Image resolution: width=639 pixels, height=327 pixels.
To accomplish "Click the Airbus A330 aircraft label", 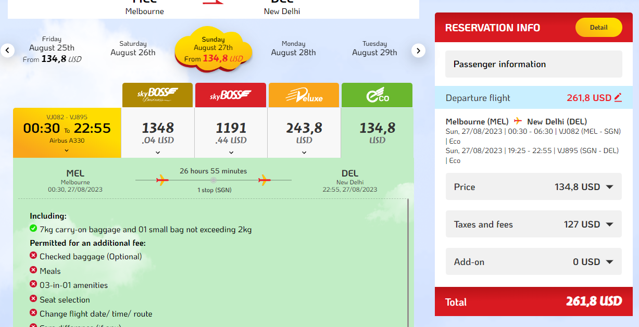I will [x=67, y=141].
